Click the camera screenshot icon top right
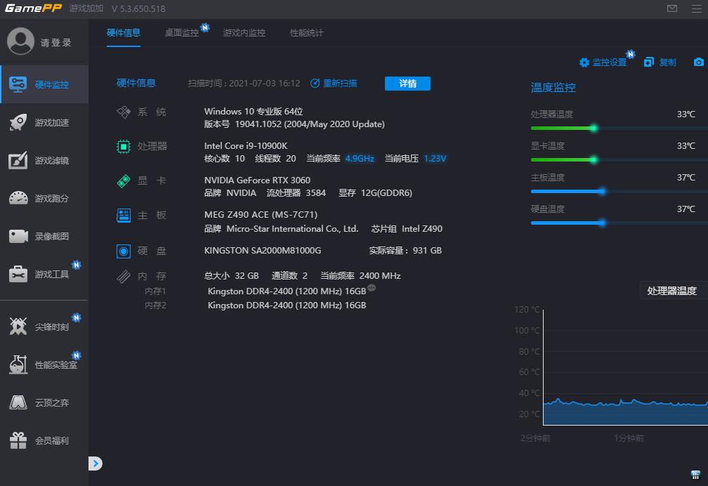The height and width of the screenshot is (486, 708). [x=698, y=62]
